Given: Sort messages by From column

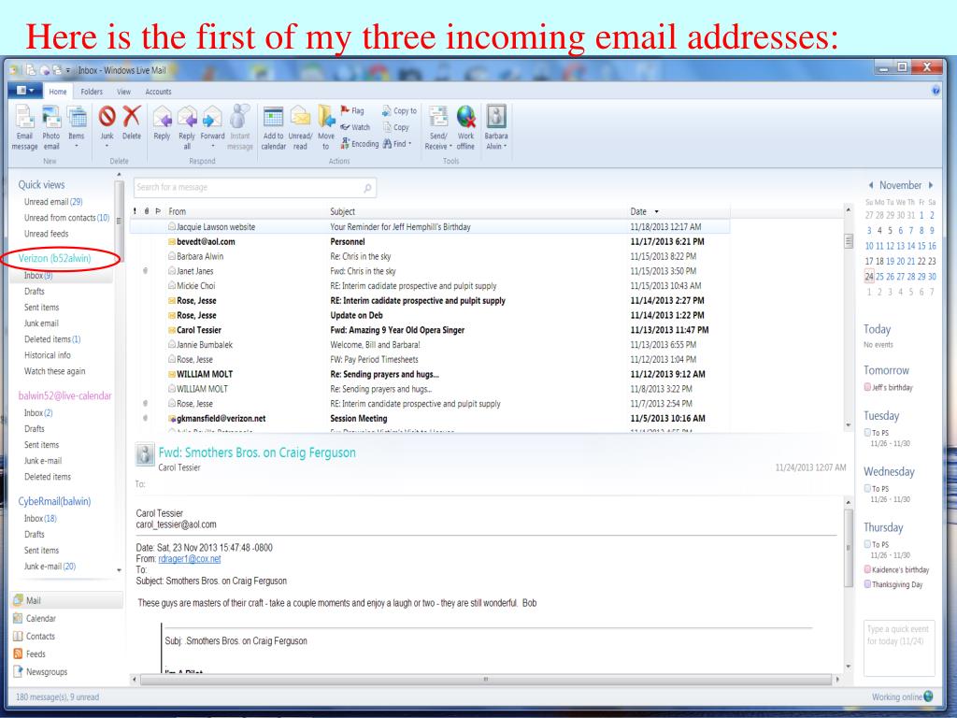Looking at the screenshot, I should tap(177, 211).
